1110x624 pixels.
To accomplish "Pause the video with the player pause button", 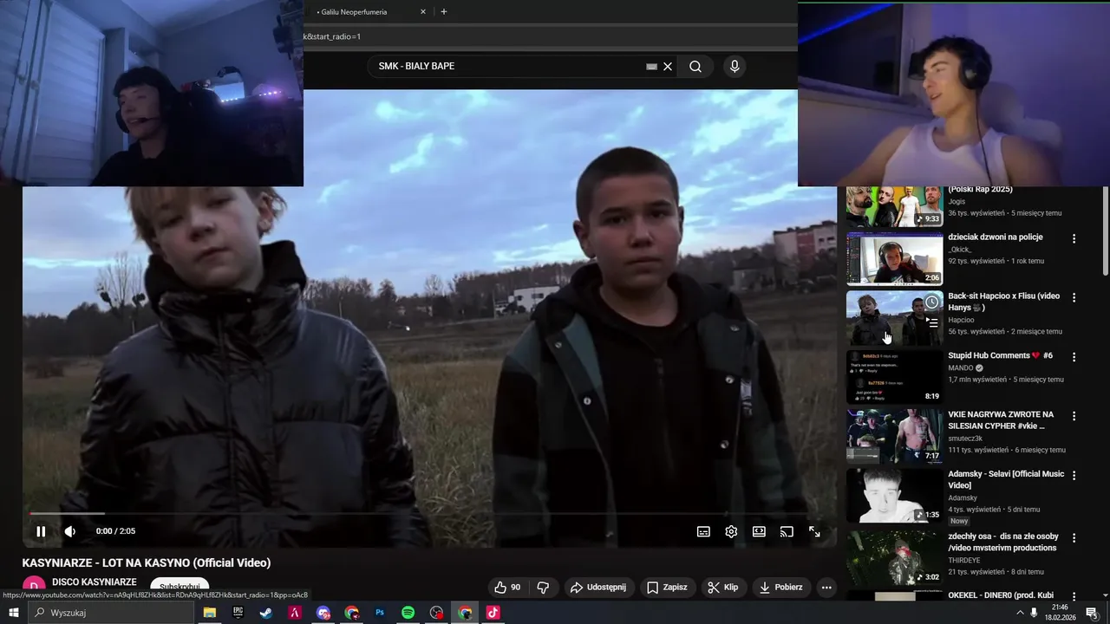I will click(41, 531).
